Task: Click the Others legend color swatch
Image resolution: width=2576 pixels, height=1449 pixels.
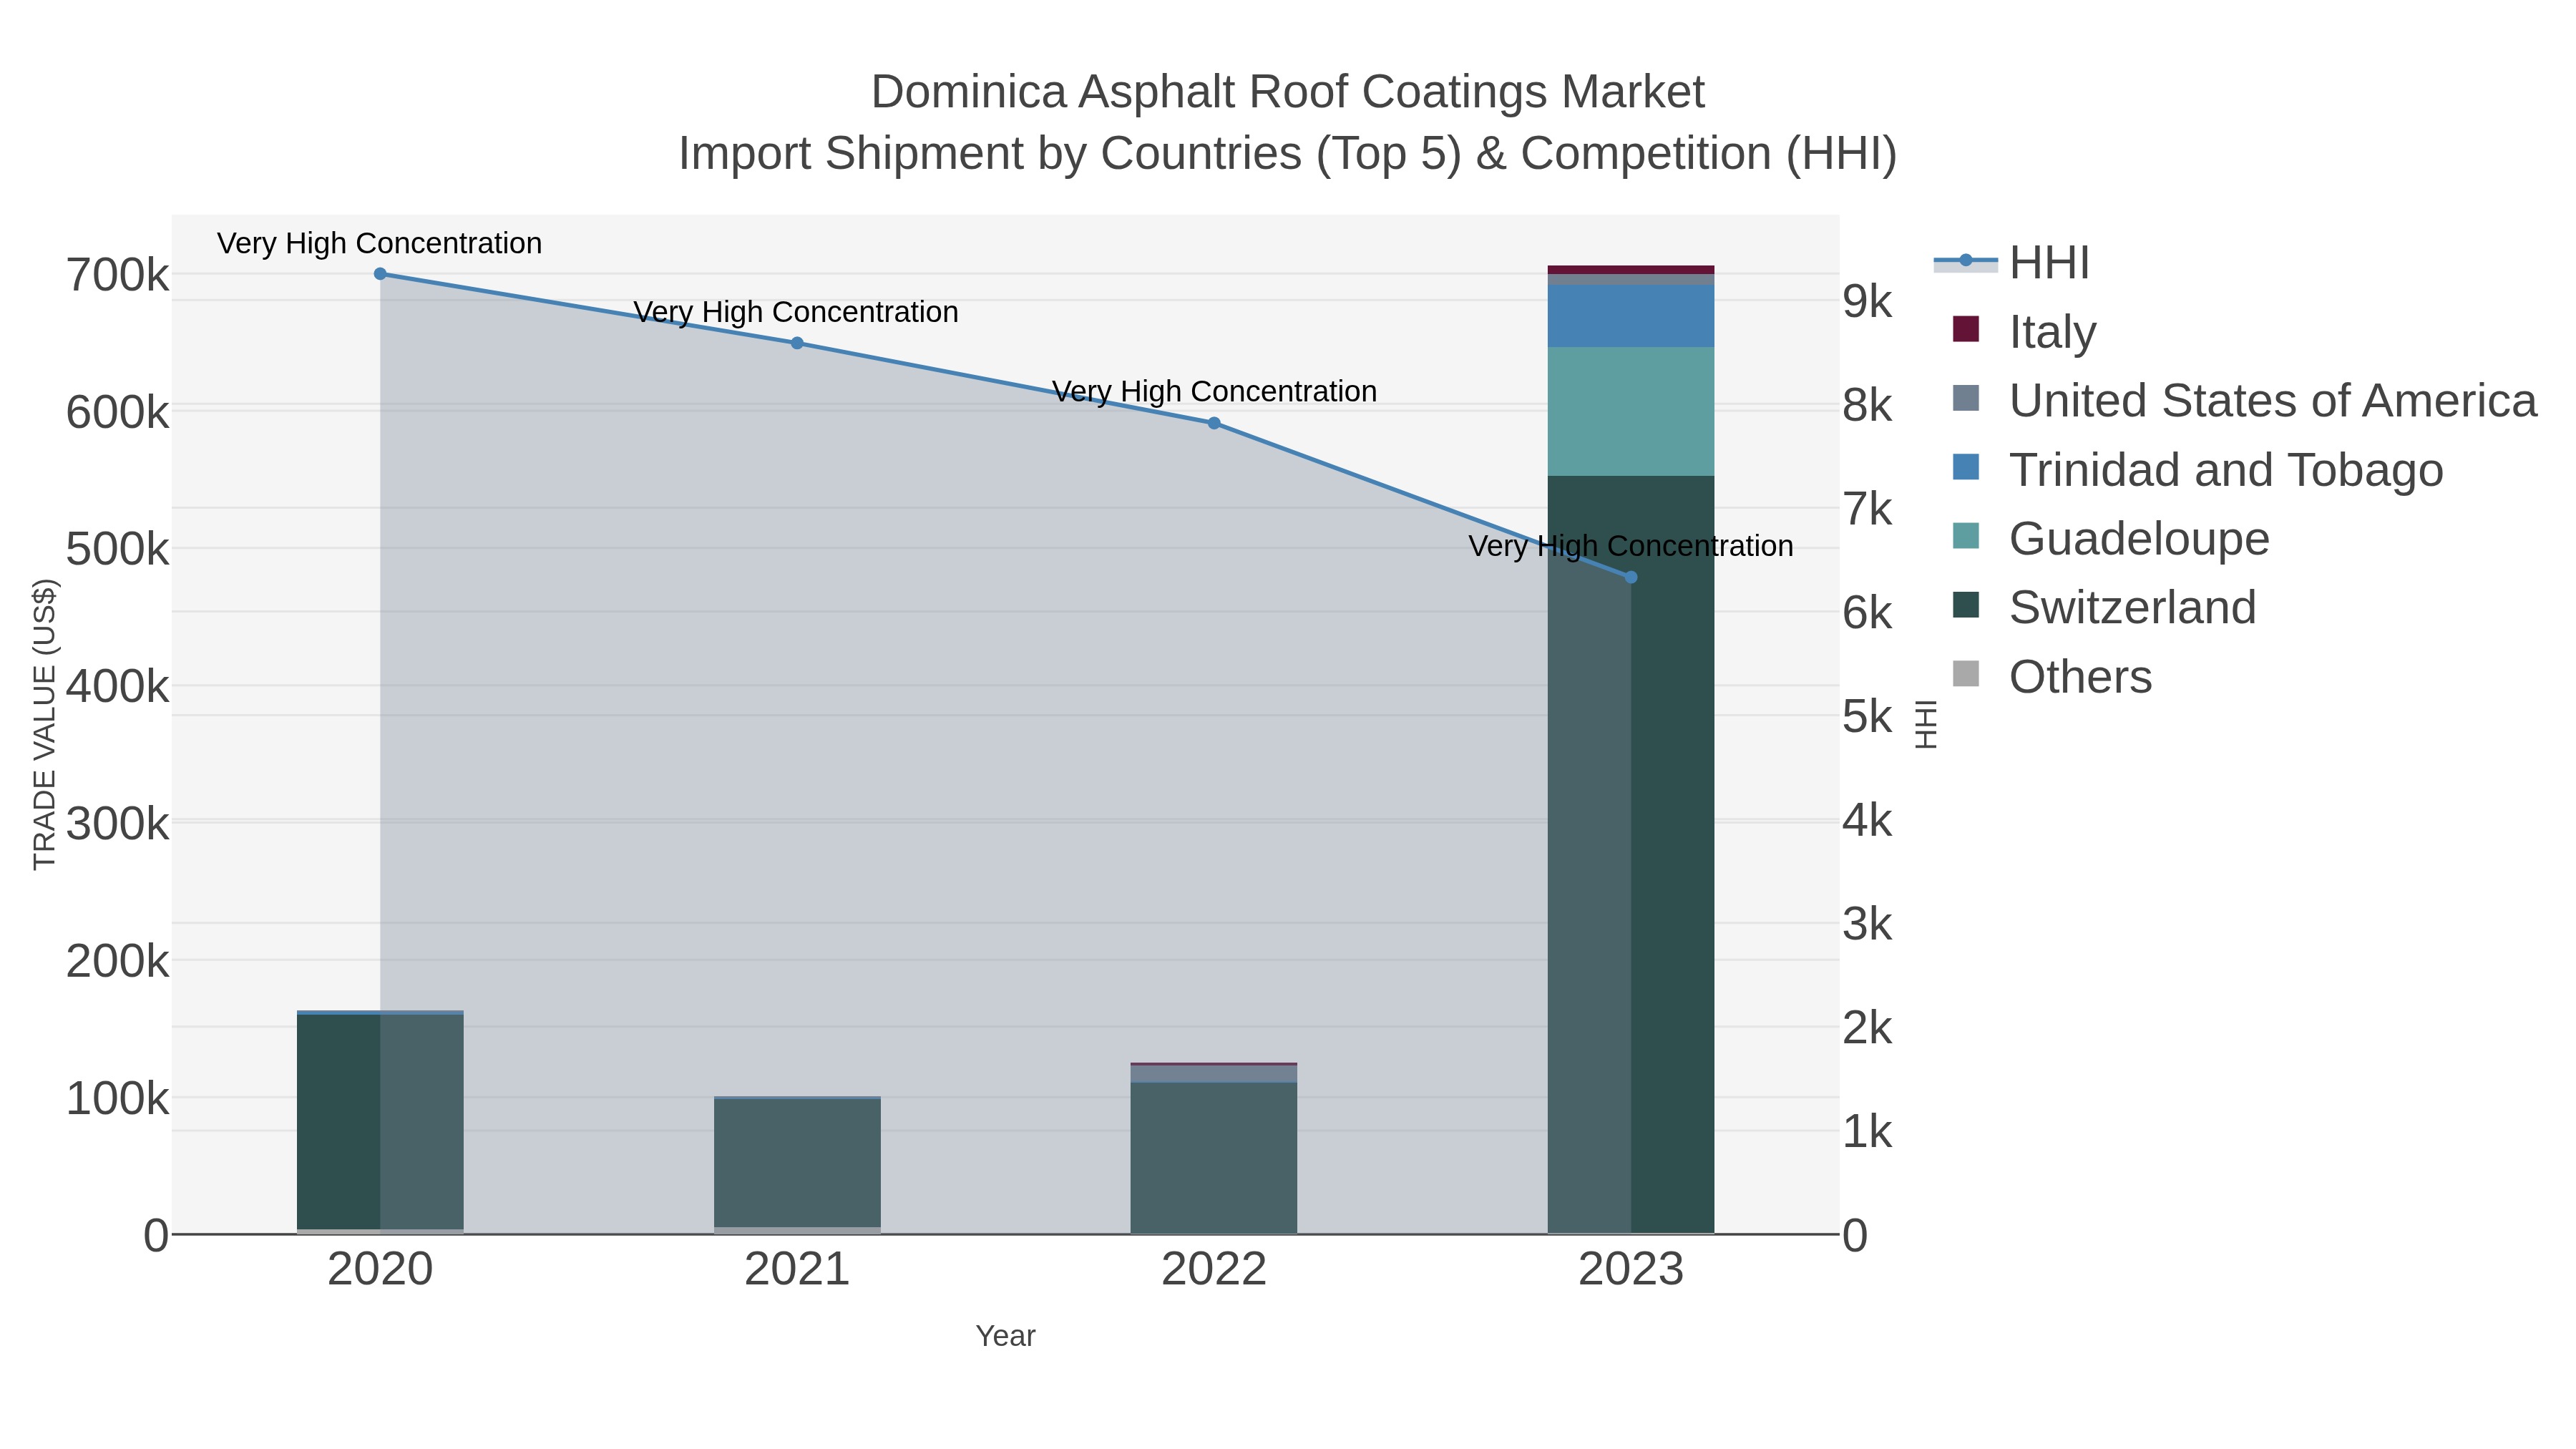Action: pos(1965,674)
